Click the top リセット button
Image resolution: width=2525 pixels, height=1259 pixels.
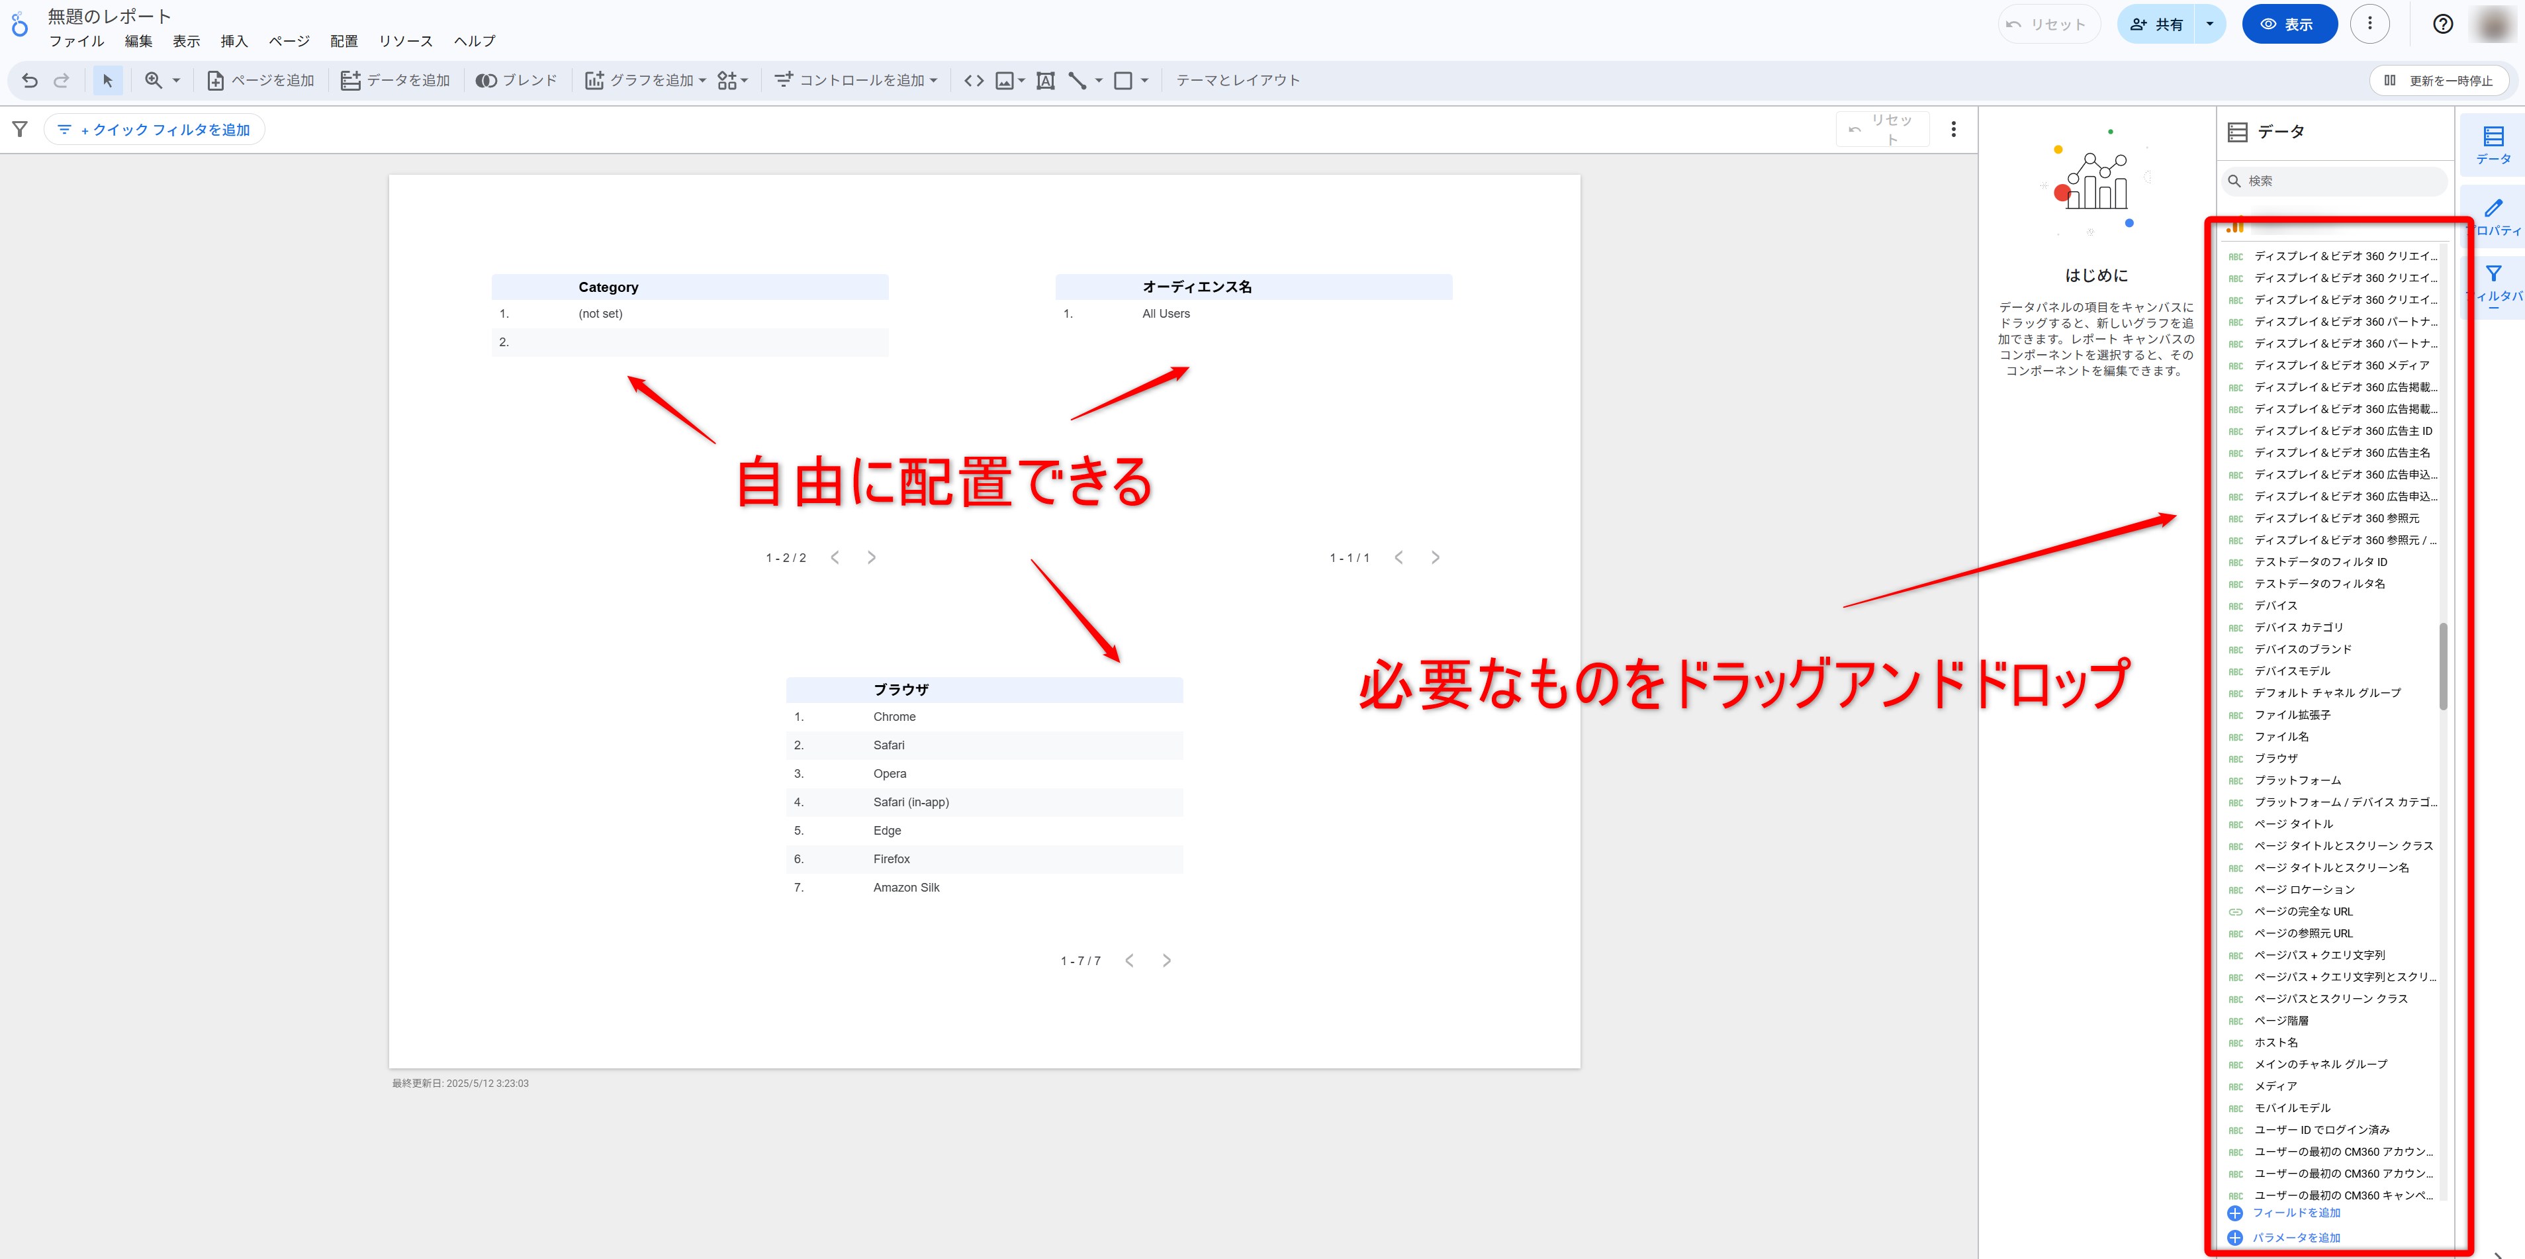2048,24
